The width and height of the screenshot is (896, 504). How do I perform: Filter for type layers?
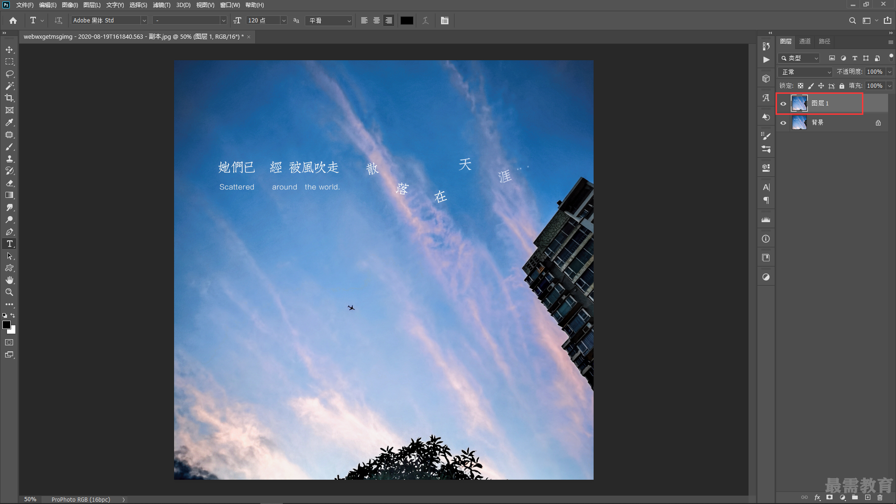click(x=854, y=58)
